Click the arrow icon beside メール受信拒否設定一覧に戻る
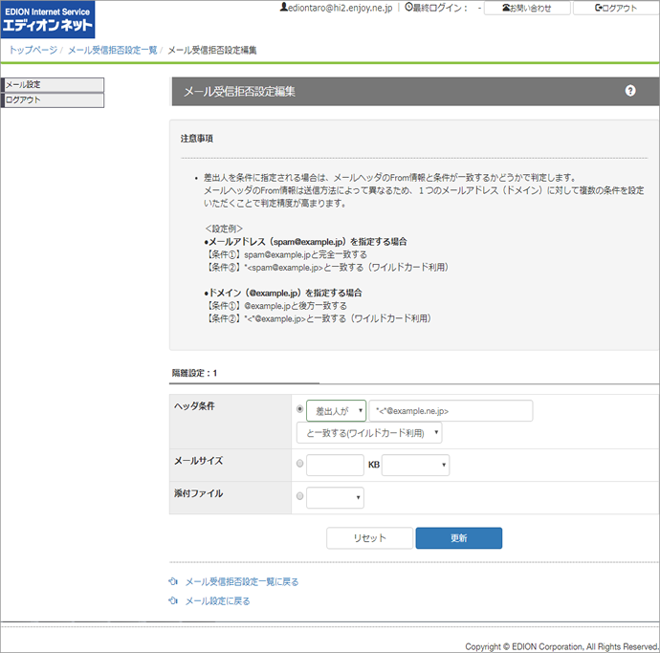 click(173, 581)
